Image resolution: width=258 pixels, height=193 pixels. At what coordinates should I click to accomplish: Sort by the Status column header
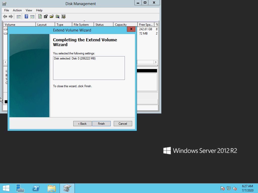click(x=104, y=24)
